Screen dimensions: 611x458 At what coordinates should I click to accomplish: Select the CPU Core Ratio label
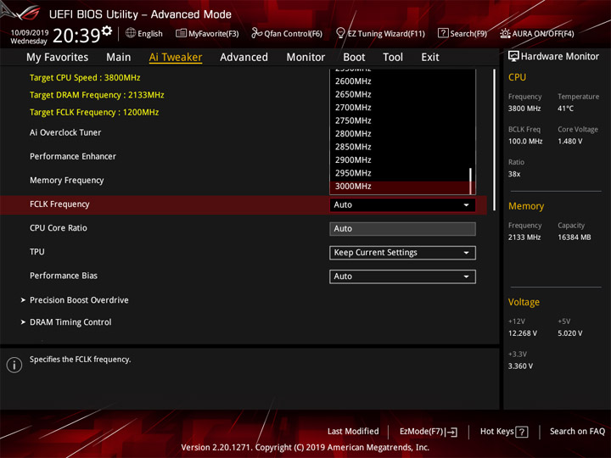[59, 228]
